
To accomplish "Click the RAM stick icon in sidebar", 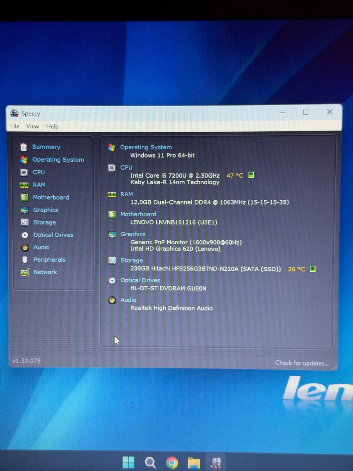I will [x=24, y=185].
